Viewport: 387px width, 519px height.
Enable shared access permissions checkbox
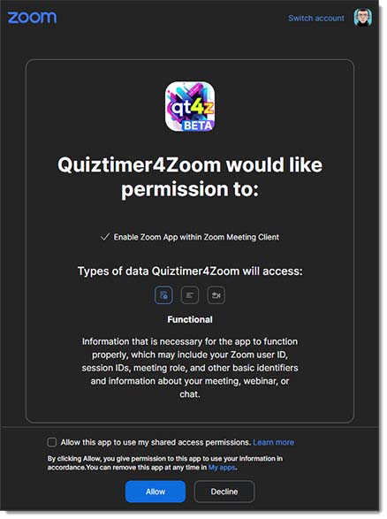[x=52, y=442]
